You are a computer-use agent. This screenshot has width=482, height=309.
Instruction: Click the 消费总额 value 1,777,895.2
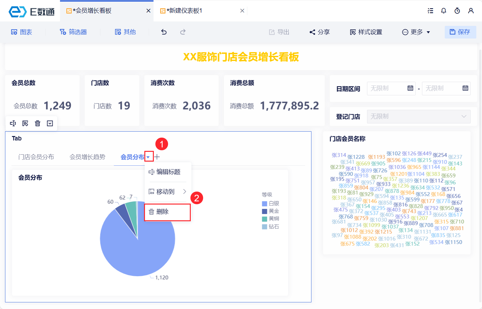point(289,106)
